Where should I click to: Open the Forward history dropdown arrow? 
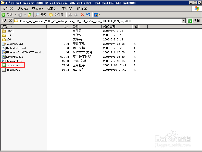pos(25,15)
